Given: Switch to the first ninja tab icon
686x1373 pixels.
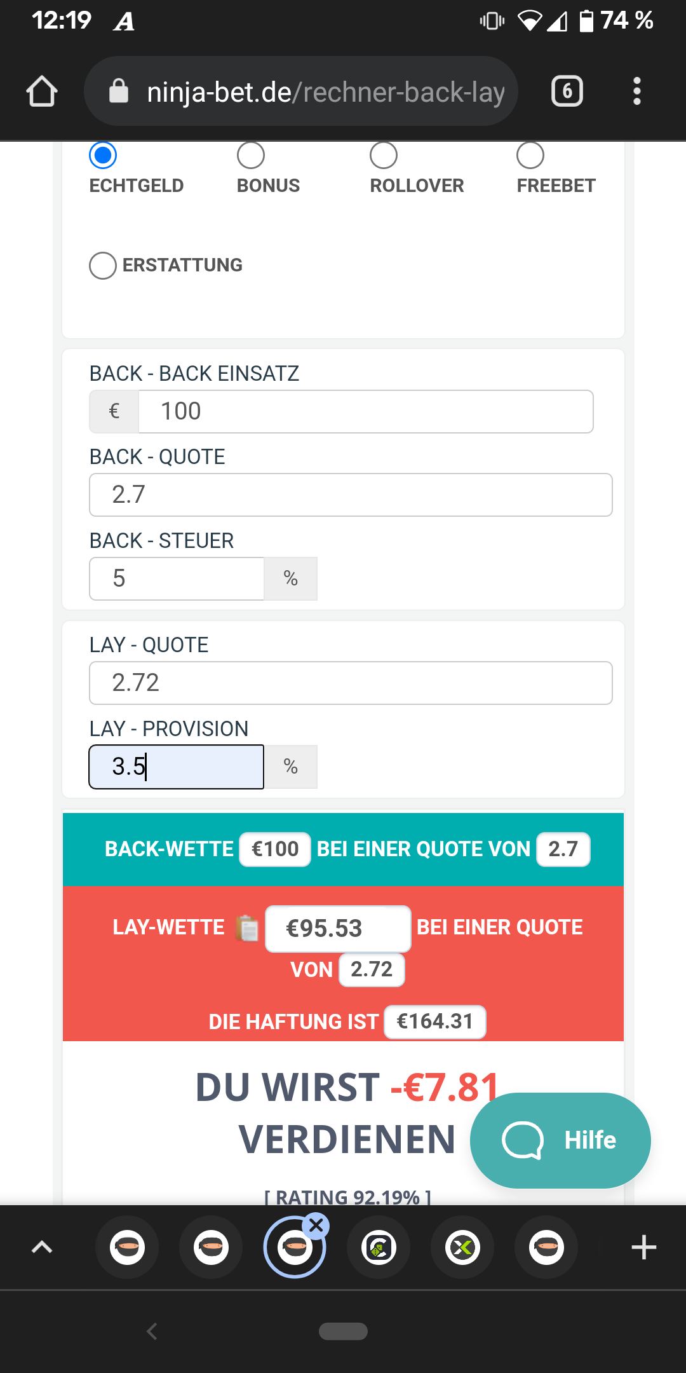Looking at the screenshot, I should pyautogui.click(x=127, y=1247).
